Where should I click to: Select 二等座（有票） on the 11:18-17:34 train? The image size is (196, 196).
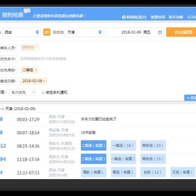94,159
